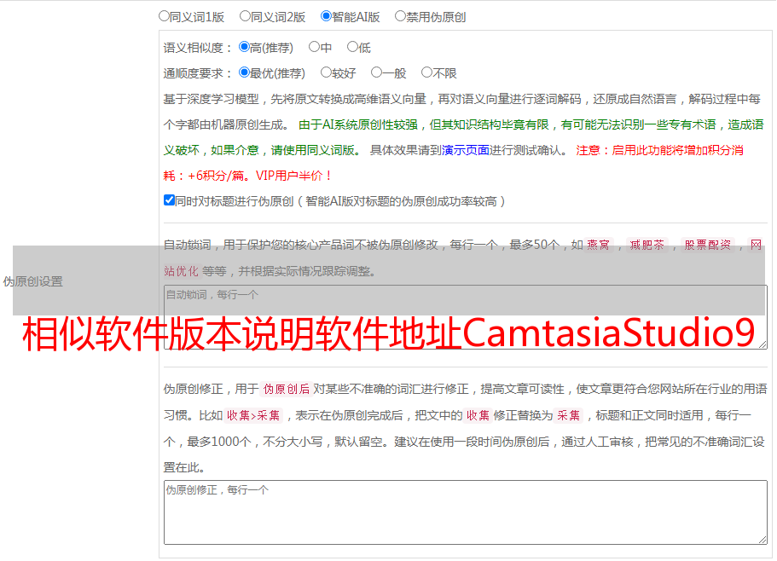Click into the 自动锁词 textarea
The width and height of the screenshot is (777, 561).
(466, 317)
